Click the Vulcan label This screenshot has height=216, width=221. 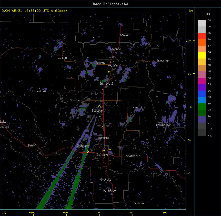point(139,203)
